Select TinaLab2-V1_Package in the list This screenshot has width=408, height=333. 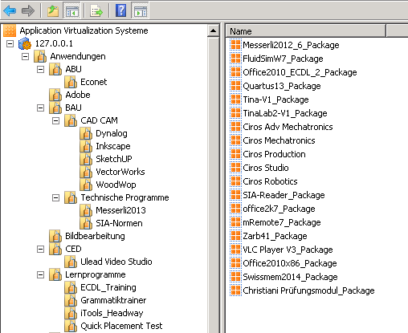point(285,113)
